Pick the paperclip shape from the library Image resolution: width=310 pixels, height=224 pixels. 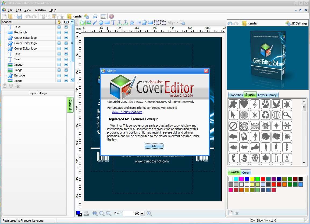pos(276,158)
